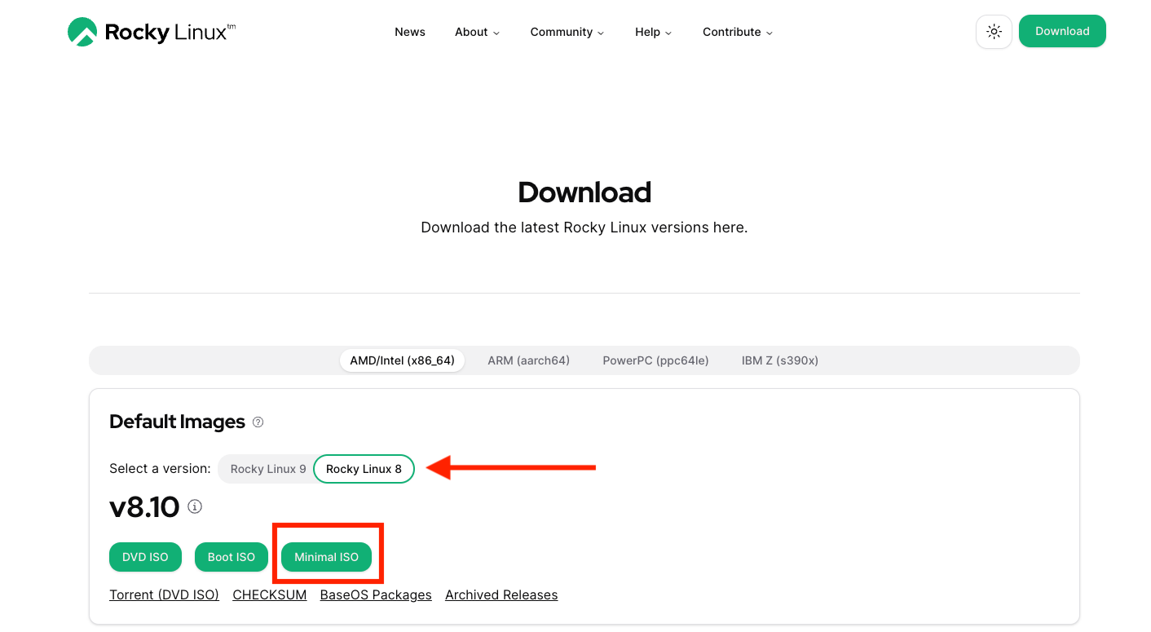Switch to the PowerPC (ppc64le) tab
The width and height of the screenshot is (1151, 632).
tap(655, 360)
